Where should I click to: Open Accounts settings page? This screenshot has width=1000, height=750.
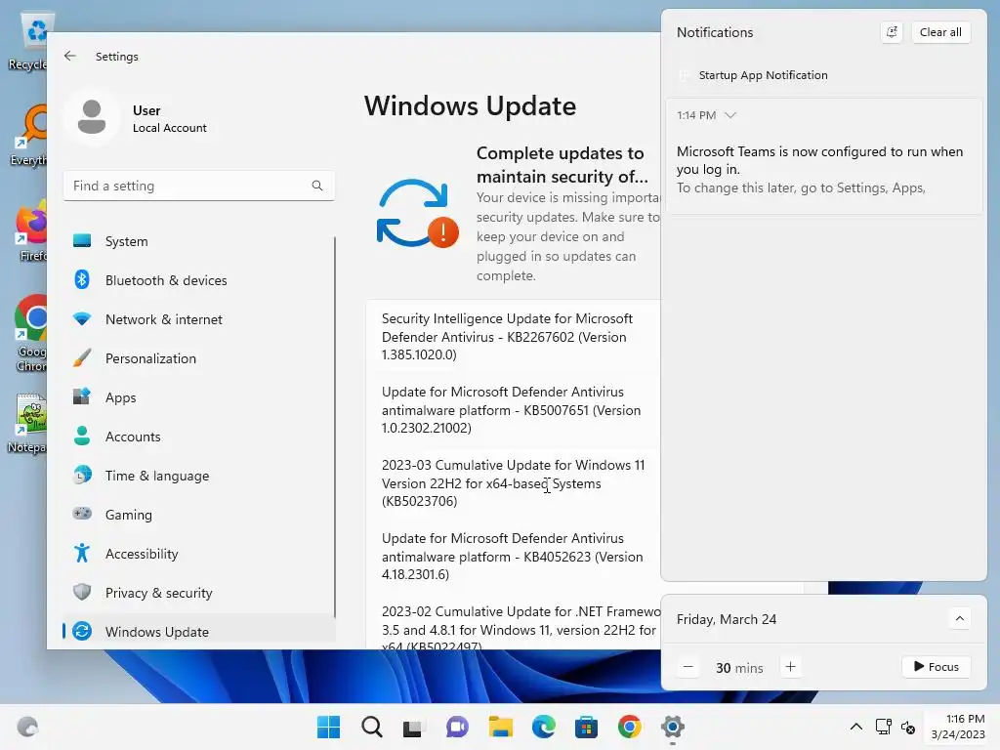coord(199,437)
